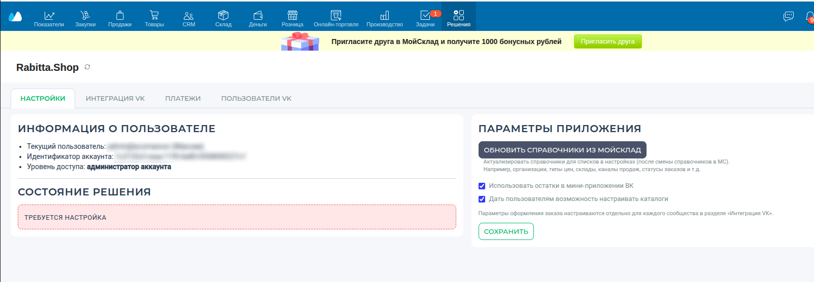
Task: Switch to the ПОЛЬЗОВАТЕЛИ VK tab
Action: 256,98
